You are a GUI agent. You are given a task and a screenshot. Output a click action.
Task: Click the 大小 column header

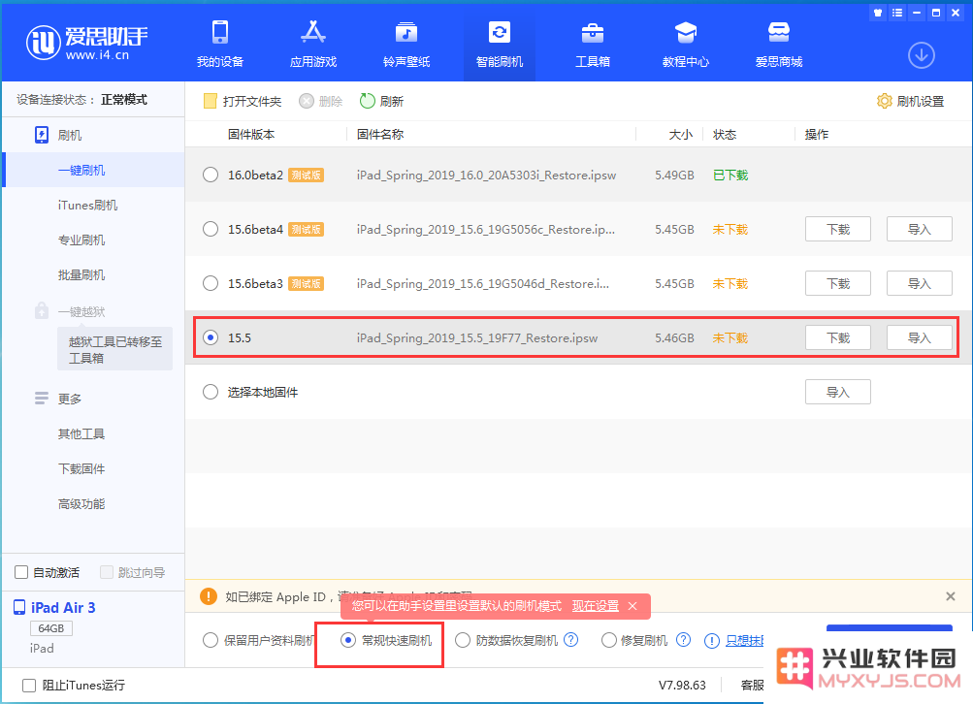click(681, 135)
